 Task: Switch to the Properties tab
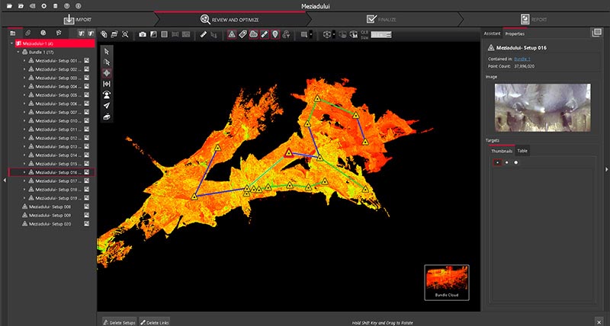[514, 34]
